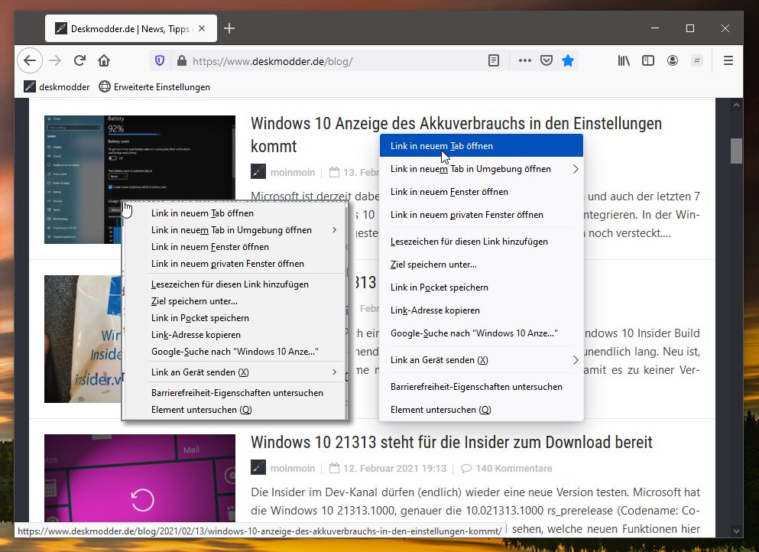The image size is (759, 552).
Task: Reload the current page
Action: 79,61
